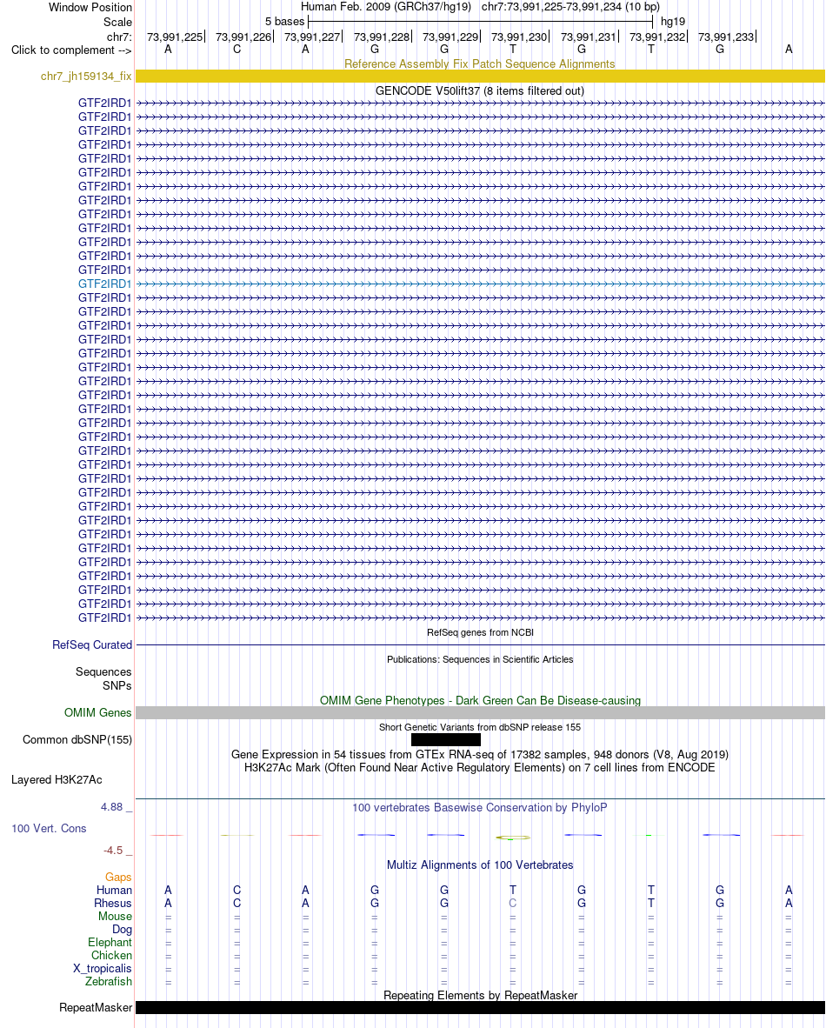Open the GENCODE V50lift37 track title
Image resolution: width=826 pixels, height=1028 pixels.
pos(480,90)
